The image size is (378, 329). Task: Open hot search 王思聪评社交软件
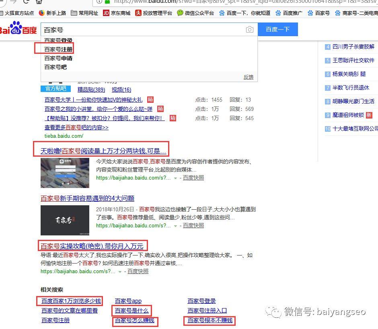pos(353,60)
